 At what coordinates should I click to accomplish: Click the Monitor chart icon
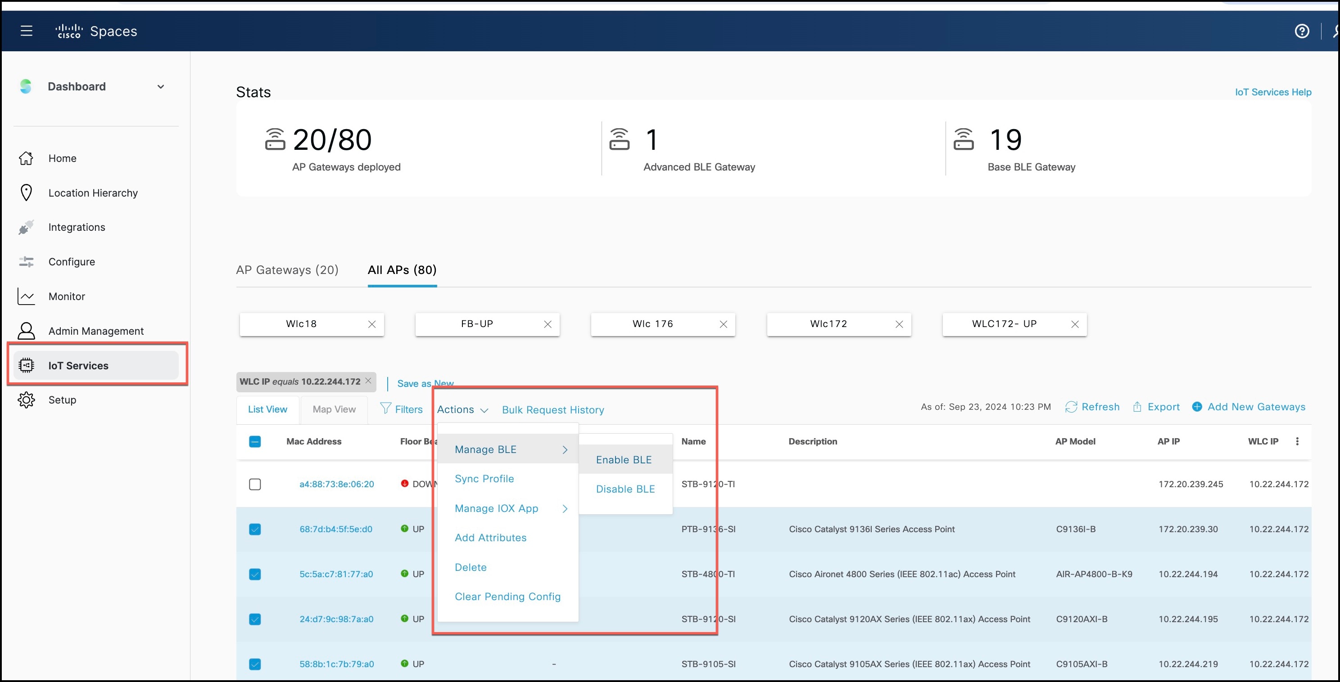coord(26,296)
